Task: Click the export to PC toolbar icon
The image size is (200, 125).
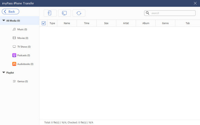Action: point(64,13)
